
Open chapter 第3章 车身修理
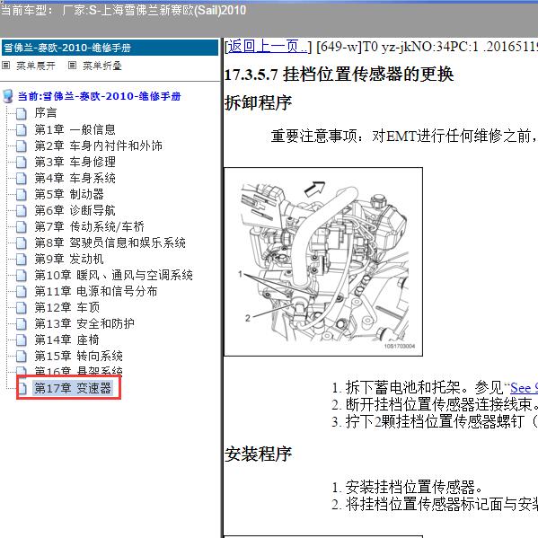click(x=75, y=162)
